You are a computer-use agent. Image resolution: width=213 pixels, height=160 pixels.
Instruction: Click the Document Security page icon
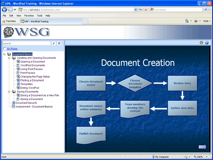click(13, 103)
